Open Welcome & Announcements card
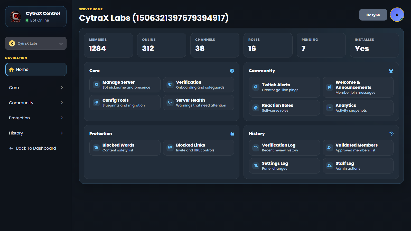 pos(358,87)
